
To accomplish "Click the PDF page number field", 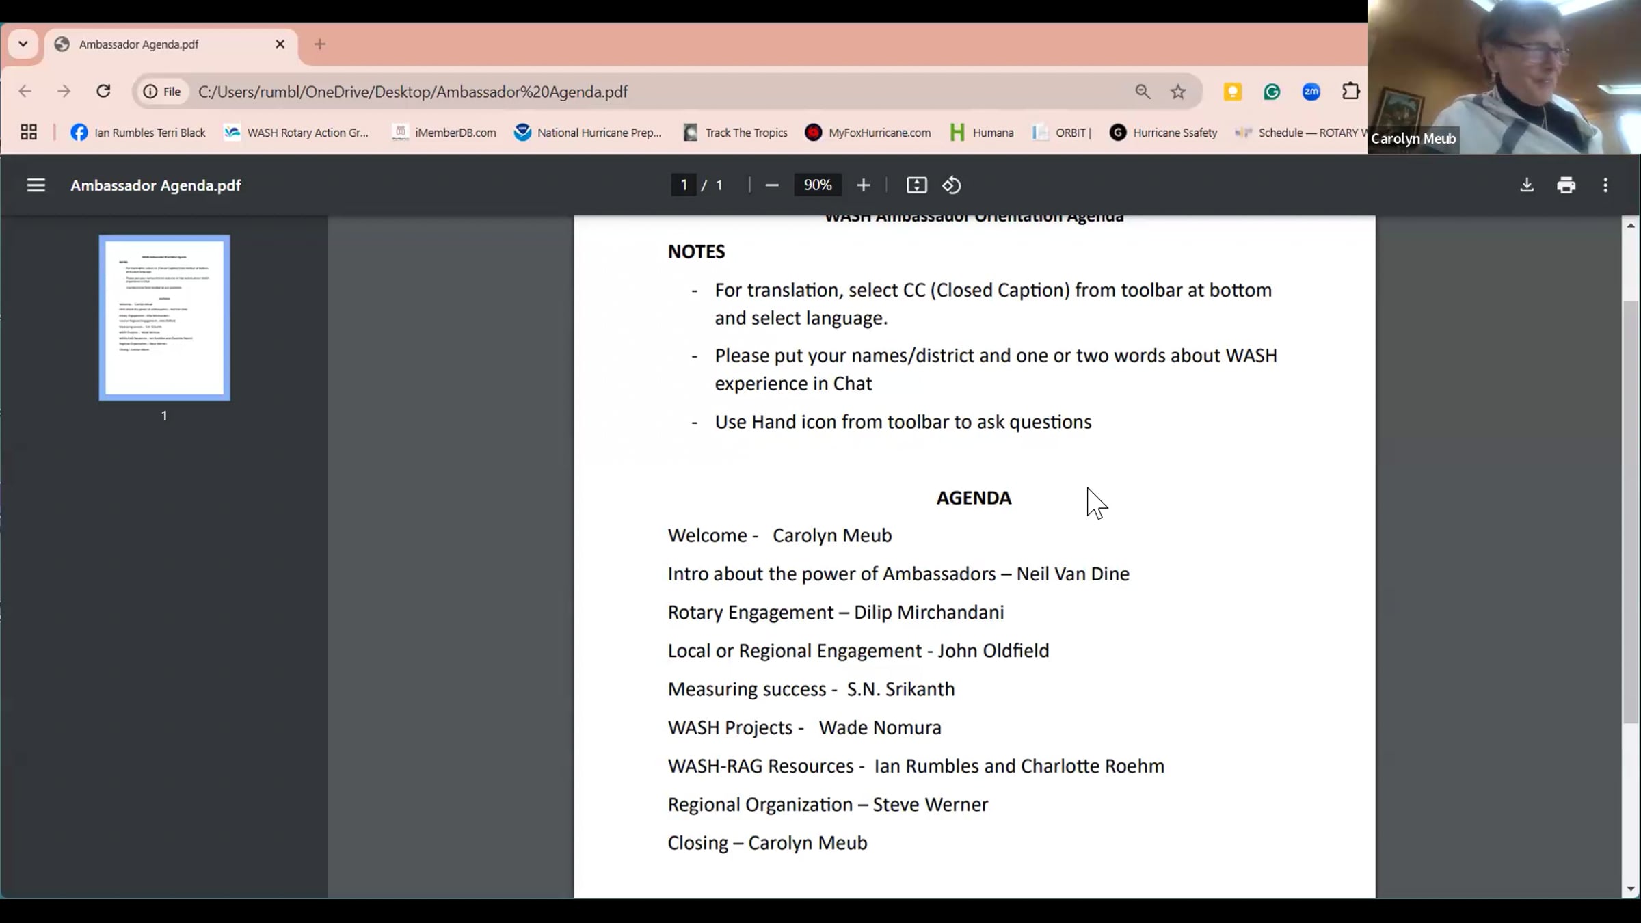I will coord(684,185).
